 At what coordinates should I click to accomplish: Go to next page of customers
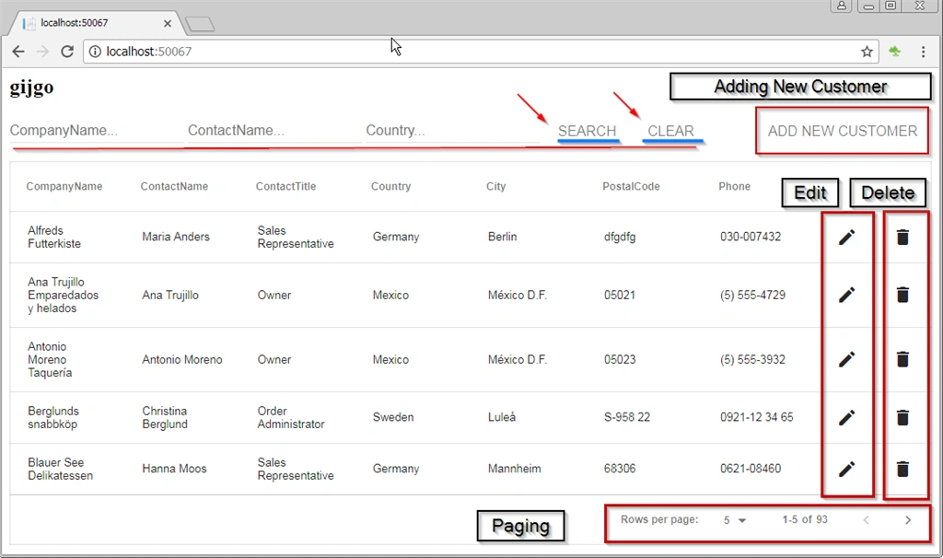click(x=908, y=520)
